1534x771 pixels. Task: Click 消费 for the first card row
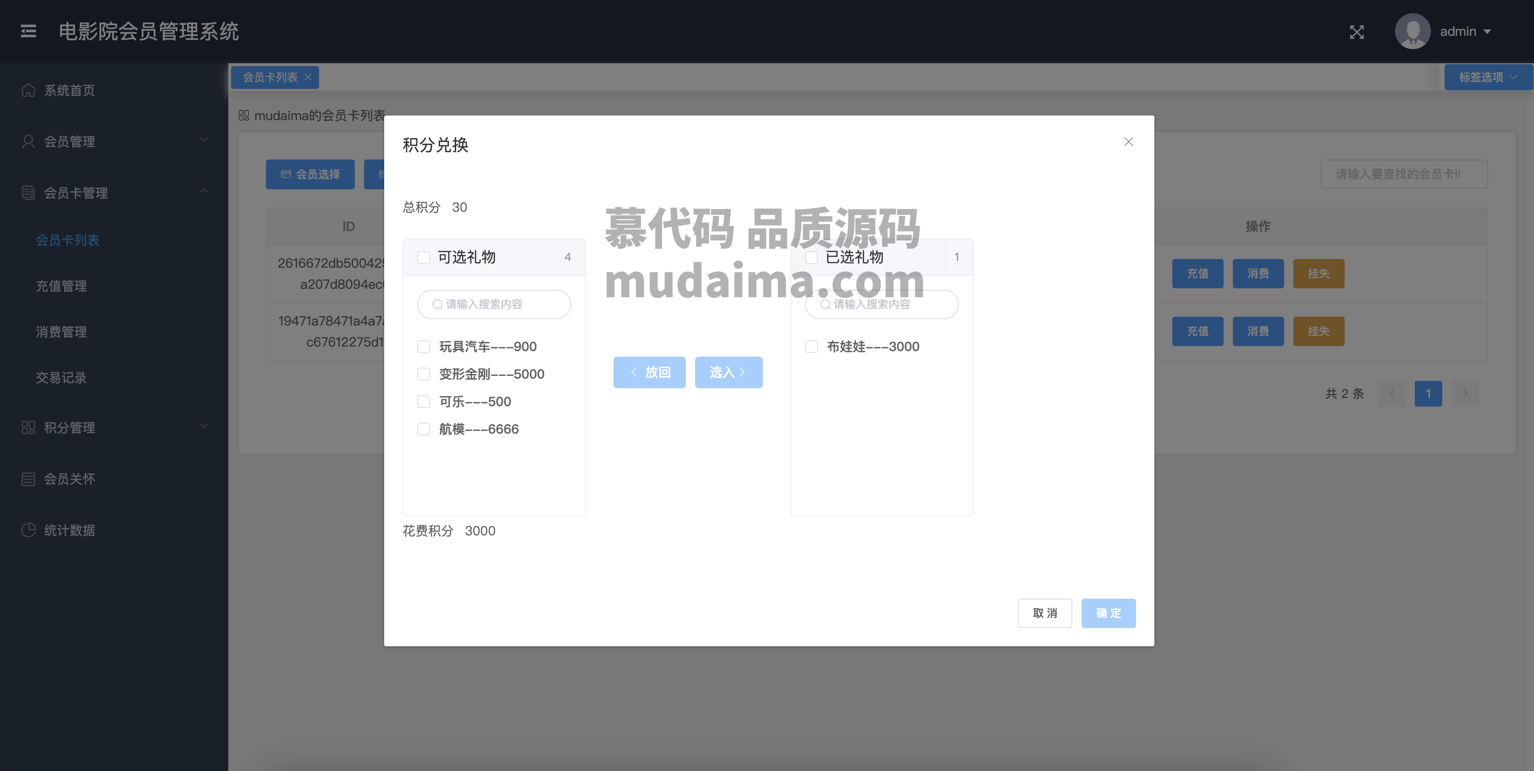pyautogui.click(x=1258, y=273)
